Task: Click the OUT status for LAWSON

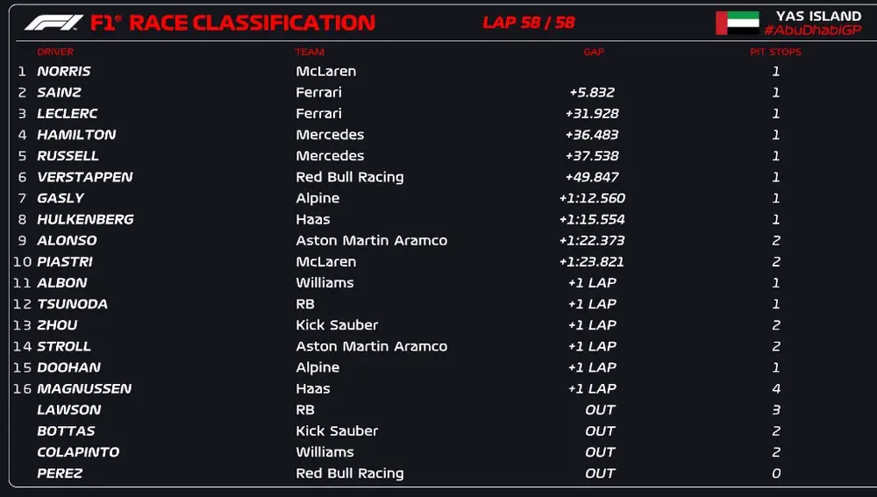Action: [600, 410]
